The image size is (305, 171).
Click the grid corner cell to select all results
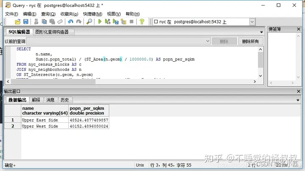pos(13,111)
